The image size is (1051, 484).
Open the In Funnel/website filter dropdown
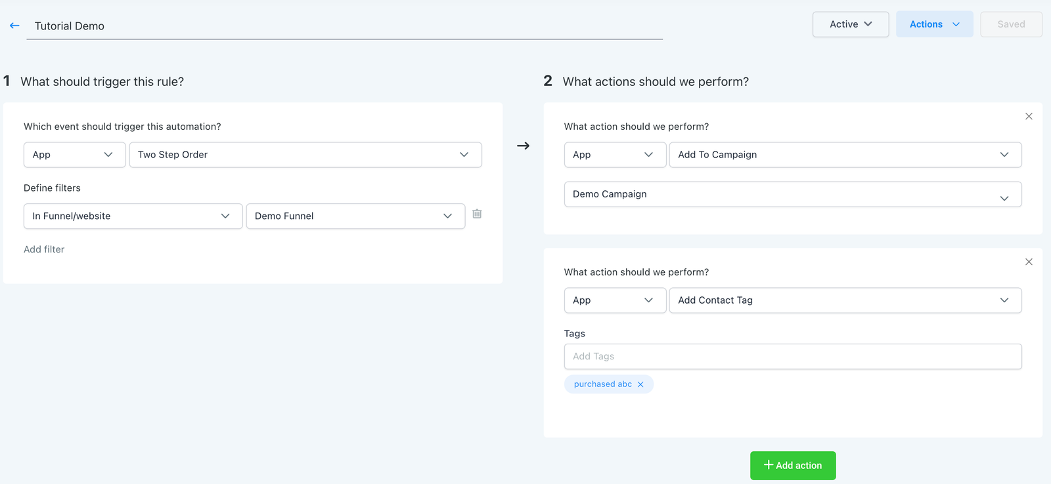pyautogui.click(x=133, y=216)
